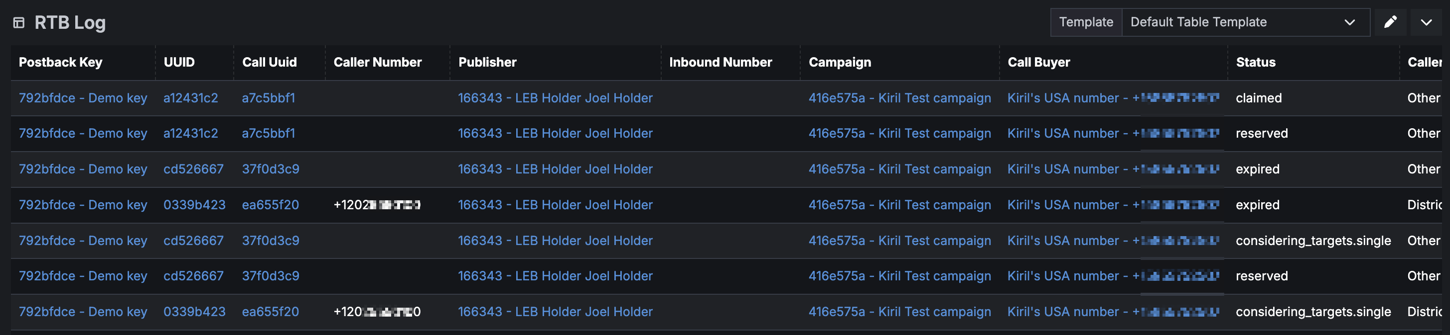Open UUID 0339b423 in last row

tap(194, 312)
